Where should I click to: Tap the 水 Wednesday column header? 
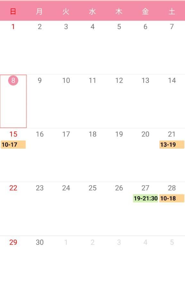[x=92, y=11]
